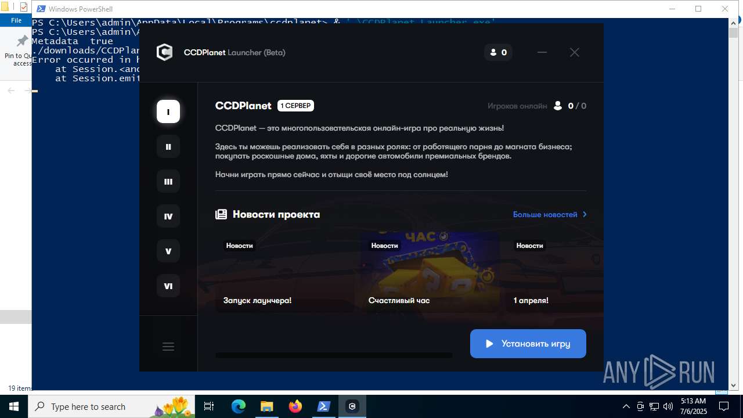
Task: Click the PowerShell title bar icon
Action: (41, 9)
